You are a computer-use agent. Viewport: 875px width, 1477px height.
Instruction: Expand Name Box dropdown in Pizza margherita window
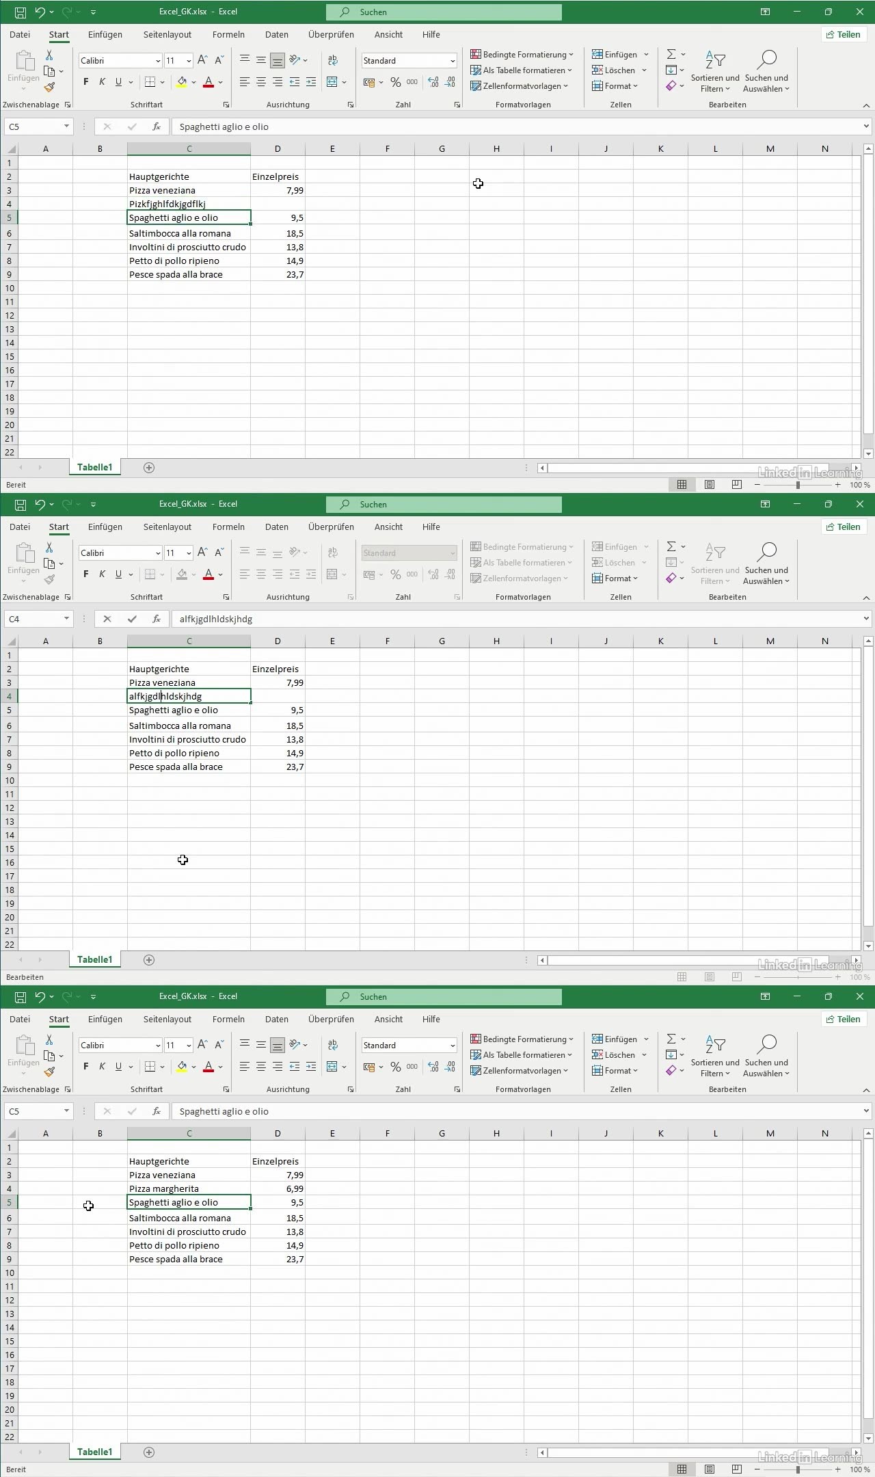point(66,1111)
